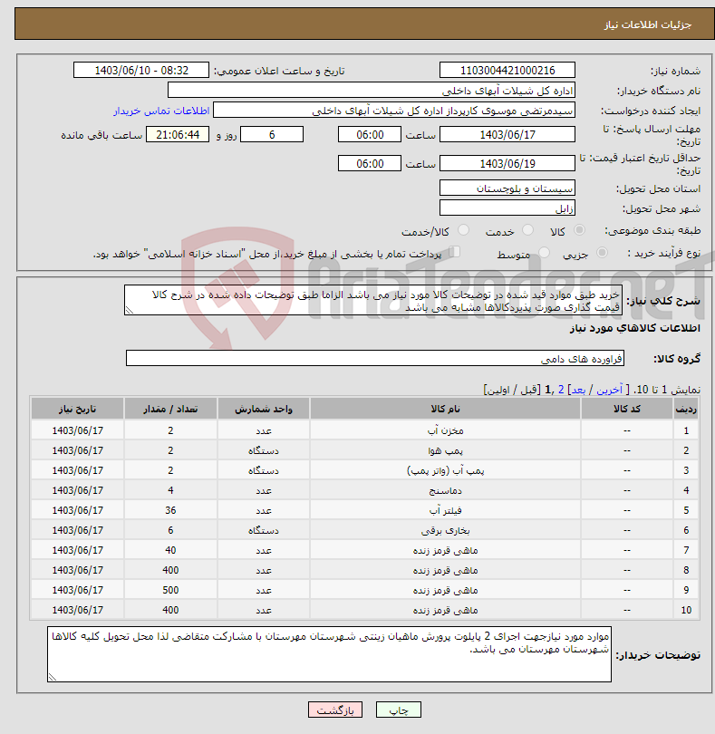
Task: Click the گروه کالا field فراورده های دامی
Action: [375, 358]
